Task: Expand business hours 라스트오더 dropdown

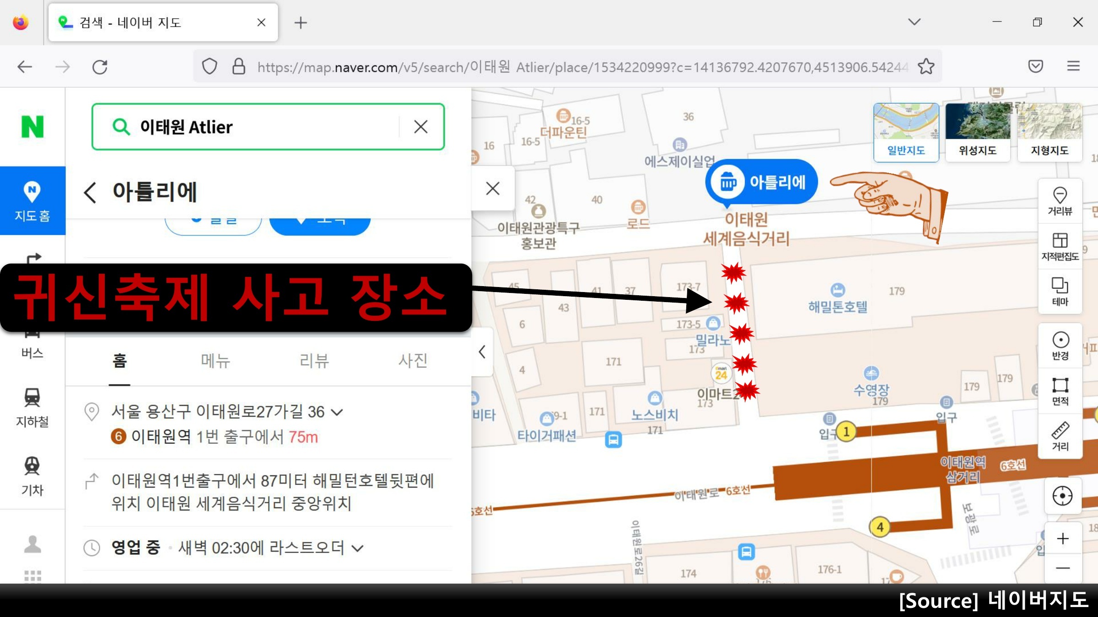Action: pos(358,548)
